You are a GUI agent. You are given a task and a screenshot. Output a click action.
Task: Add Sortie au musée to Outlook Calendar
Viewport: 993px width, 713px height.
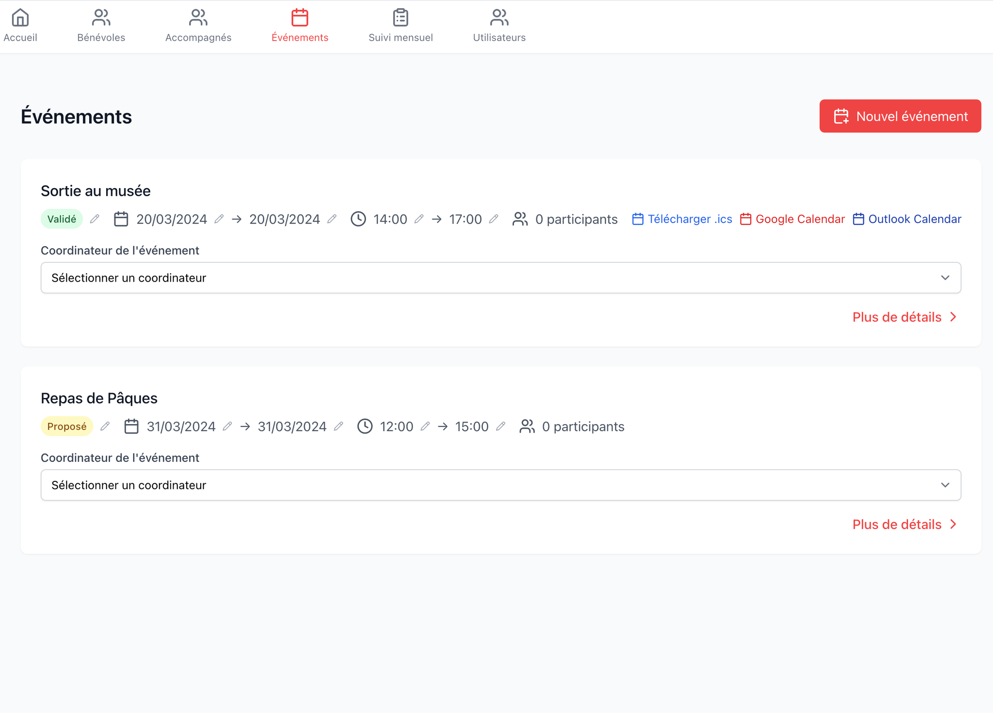[x=907, y=219]
